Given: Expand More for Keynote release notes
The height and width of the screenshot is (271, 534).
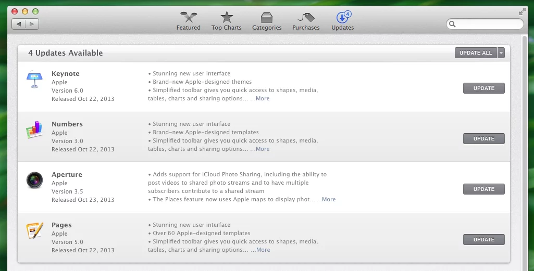Looking at the screenshot, I should click(263, 98).
